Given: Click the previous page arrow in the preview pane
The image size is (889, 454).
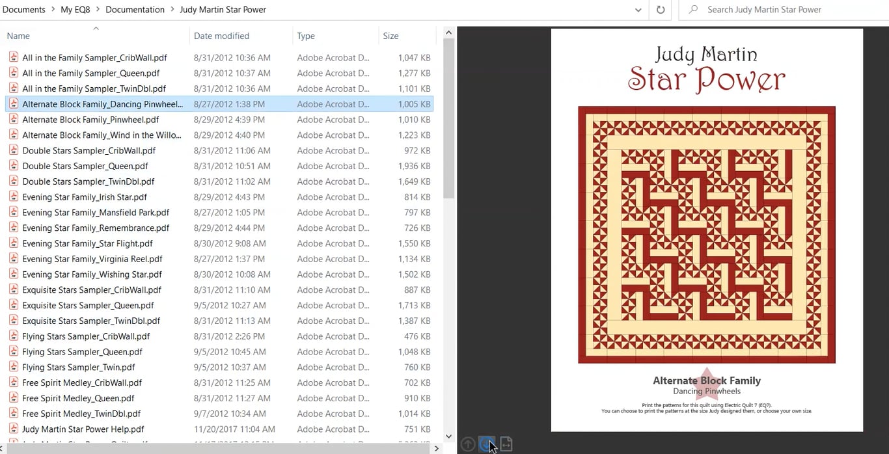Looking at the screenshot, I should coord(468,444).
